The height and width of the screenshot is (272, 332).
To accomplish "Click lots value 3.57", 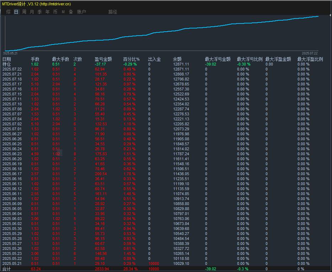I will pos(35,174).
